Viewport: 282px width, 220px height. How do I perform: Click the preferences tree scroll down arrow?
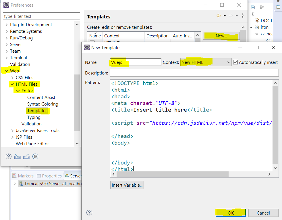point(77,144)
